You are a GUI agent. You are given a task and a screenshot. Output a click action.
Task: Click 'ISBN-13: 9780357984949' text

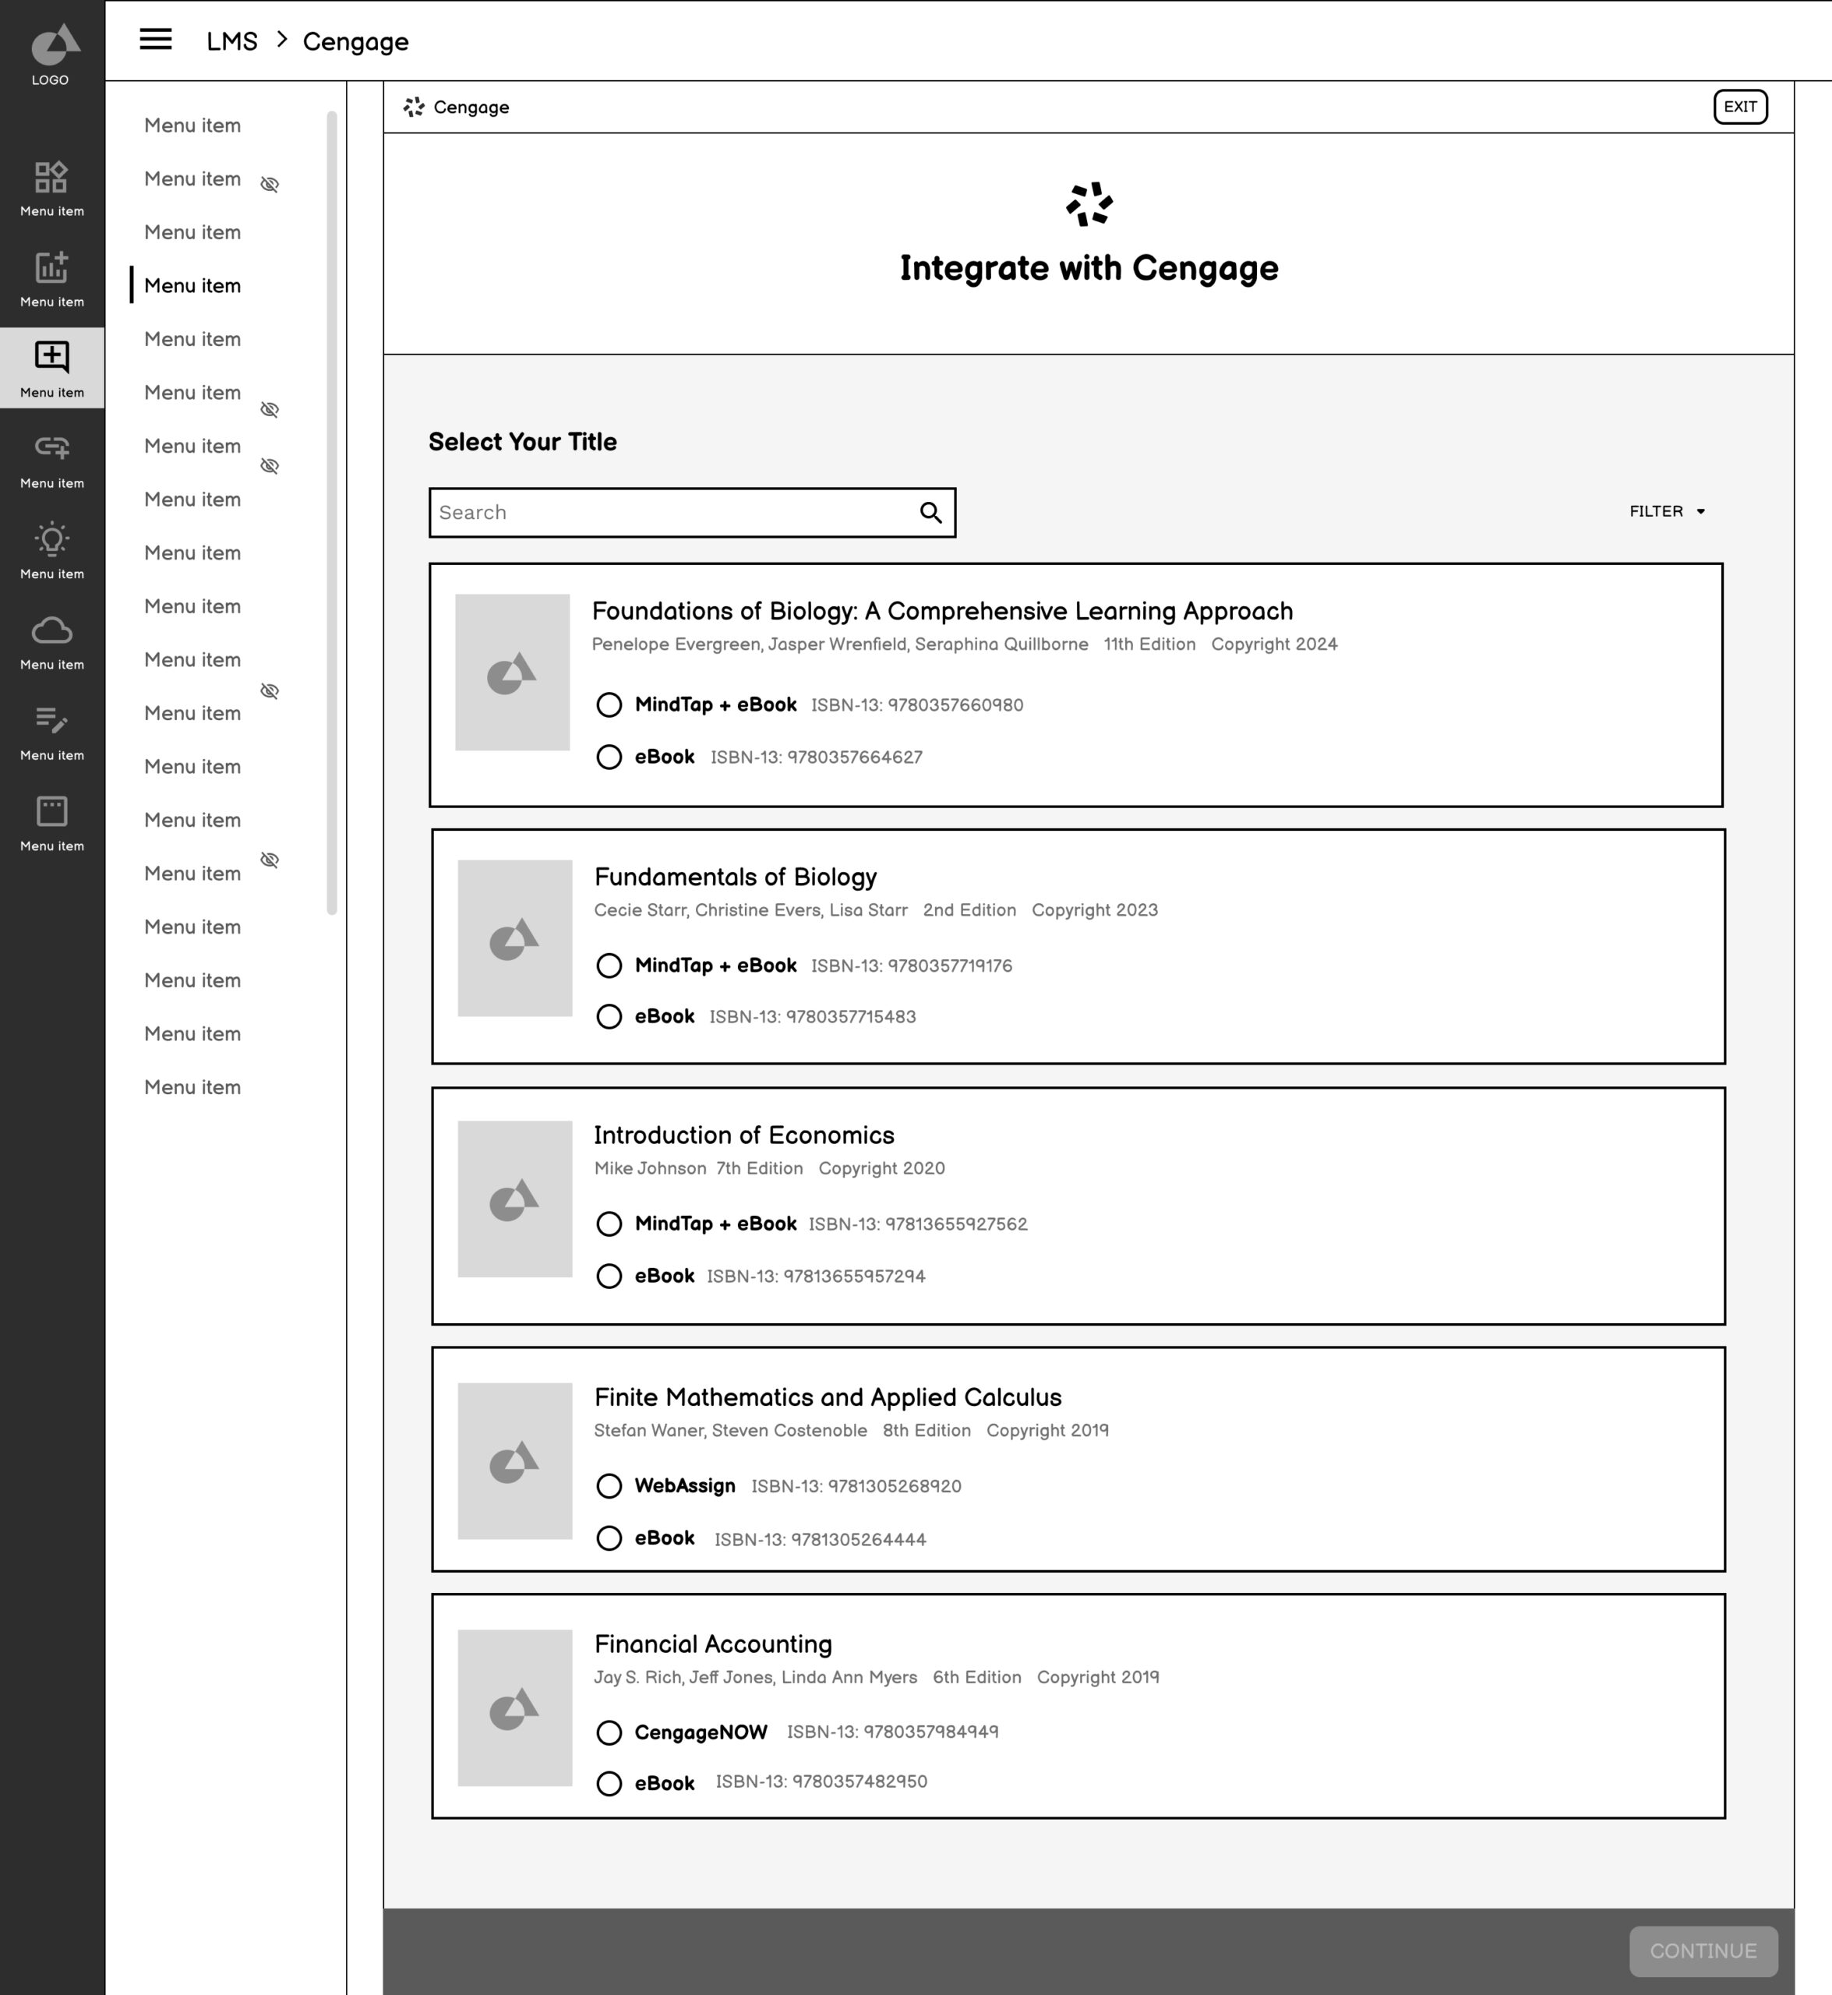(x=892, y=1732)
